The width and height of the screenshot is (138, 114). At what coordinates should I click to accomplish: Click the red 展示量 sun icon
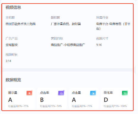pos(29,93)
